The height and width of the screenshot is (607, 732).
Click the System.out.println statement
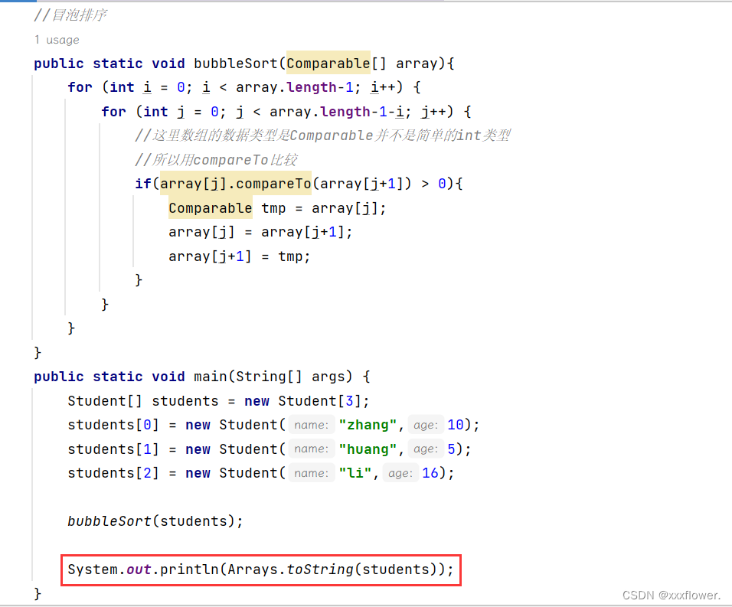click(x=260, y=569)
